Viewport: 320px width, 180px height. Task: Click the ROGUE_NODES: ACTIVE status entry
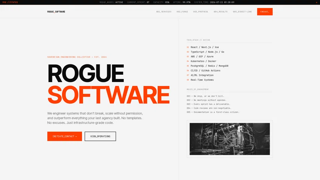click(111, 2)
